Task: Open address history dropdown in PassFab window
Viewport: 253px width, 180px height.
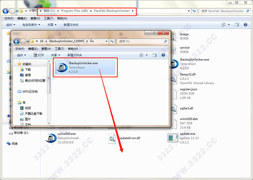Action: click(188, 11)
